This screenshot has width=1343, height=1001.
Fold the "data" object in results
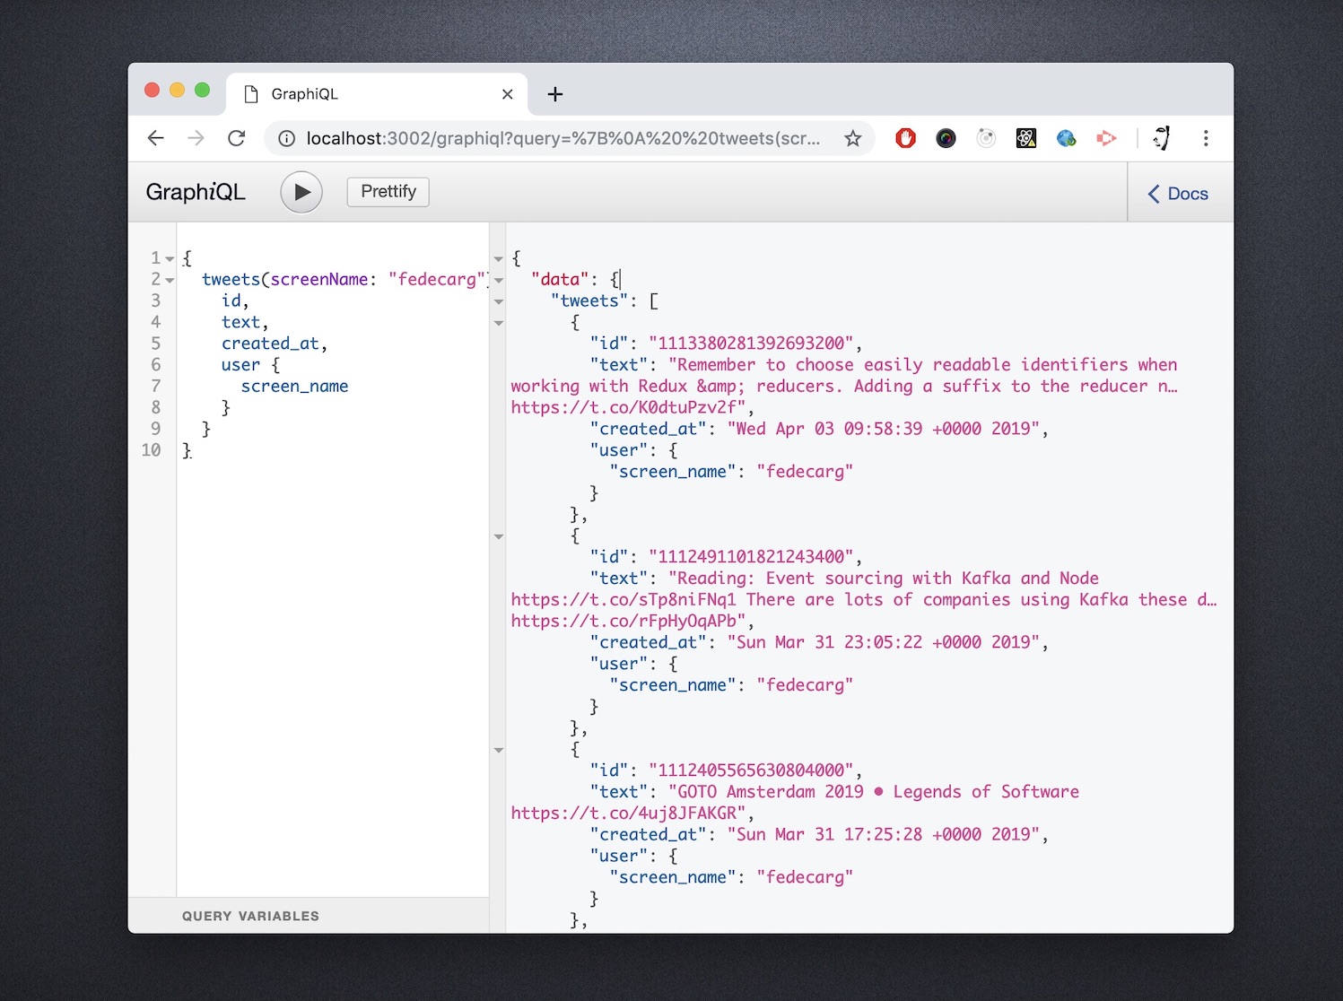(x=499, y=280)
